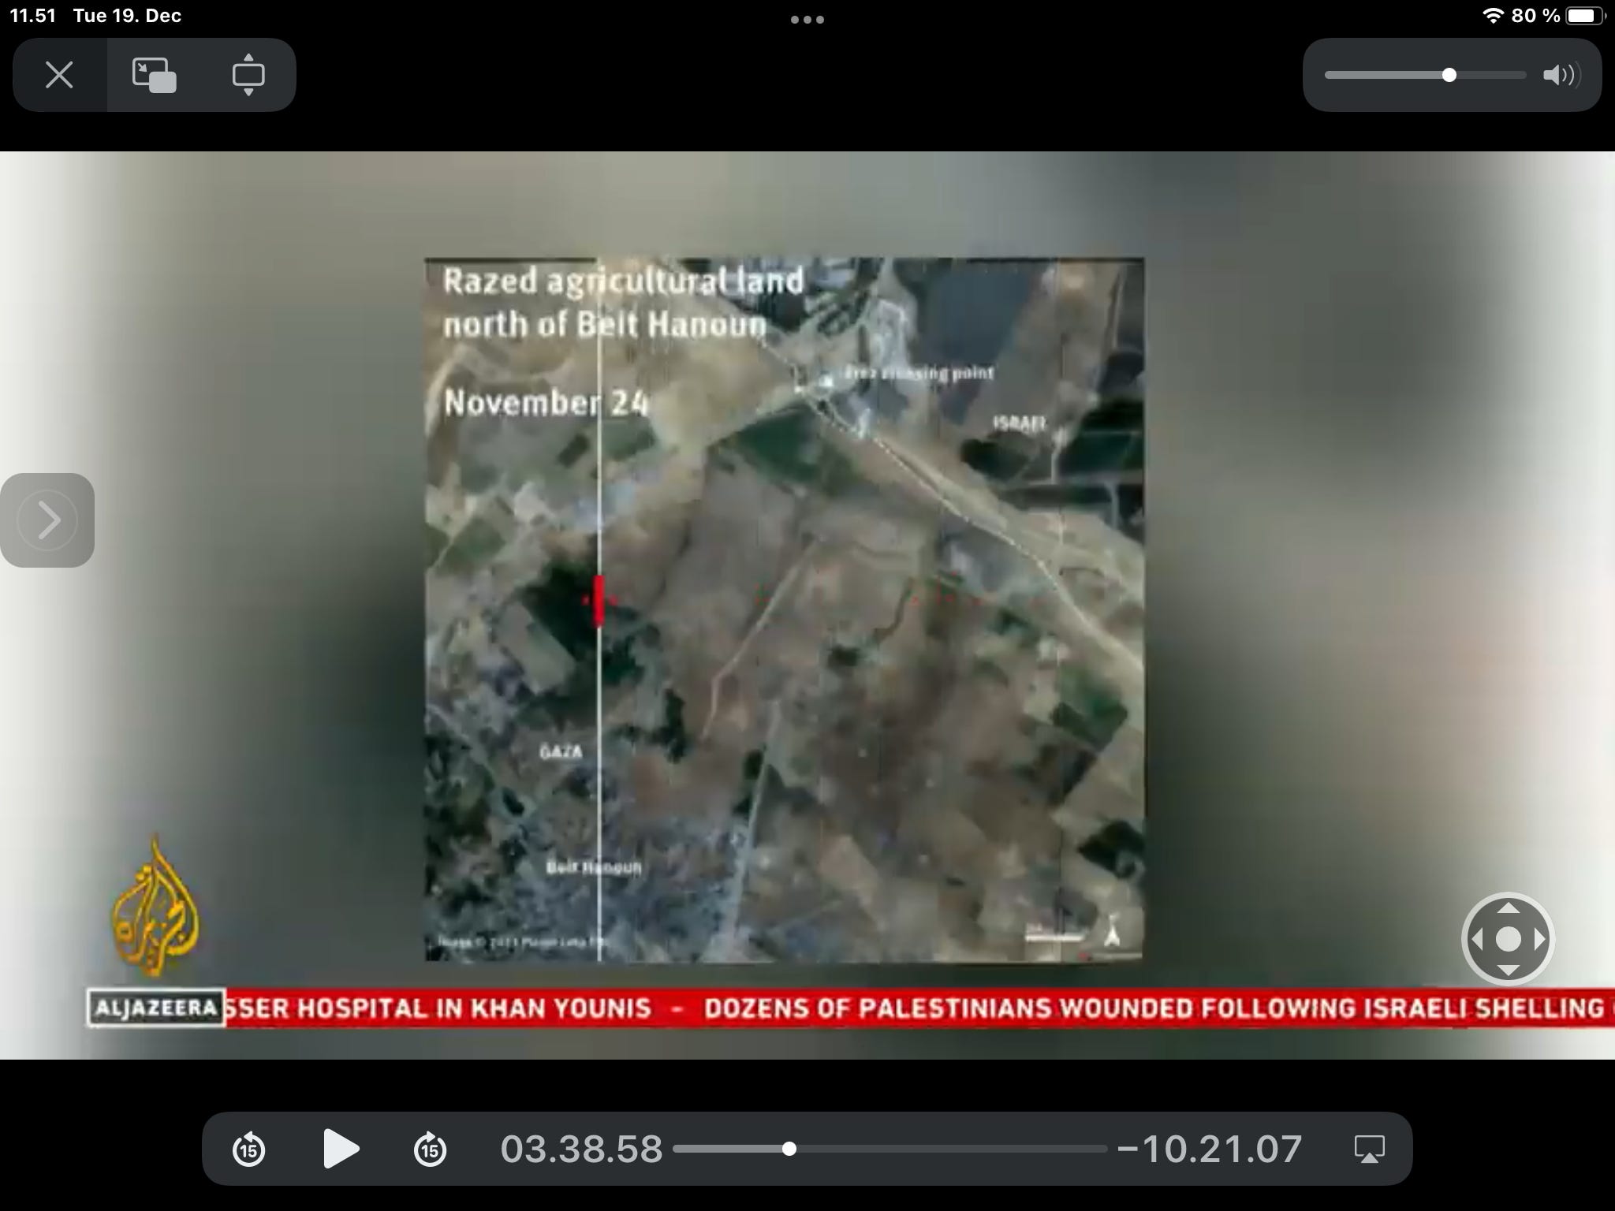The height and width of the screenshot is (1211, 1615).
Task: Tap the ALJAZEERA ticker label
Action: [x=155, y=1008]
